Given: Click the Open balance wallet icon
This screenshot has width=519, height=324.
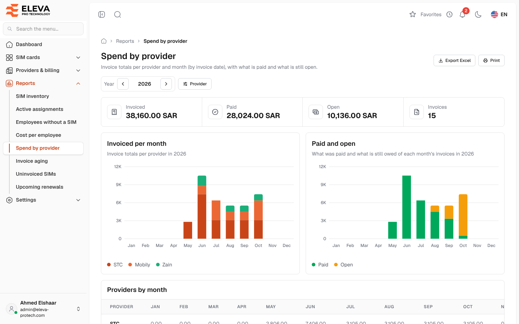Looking at the screenshot, I should click(316, 112).
